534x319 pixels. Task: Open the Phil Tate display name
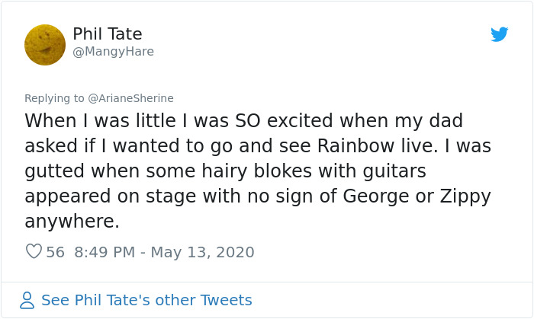(x=108, y=34)
